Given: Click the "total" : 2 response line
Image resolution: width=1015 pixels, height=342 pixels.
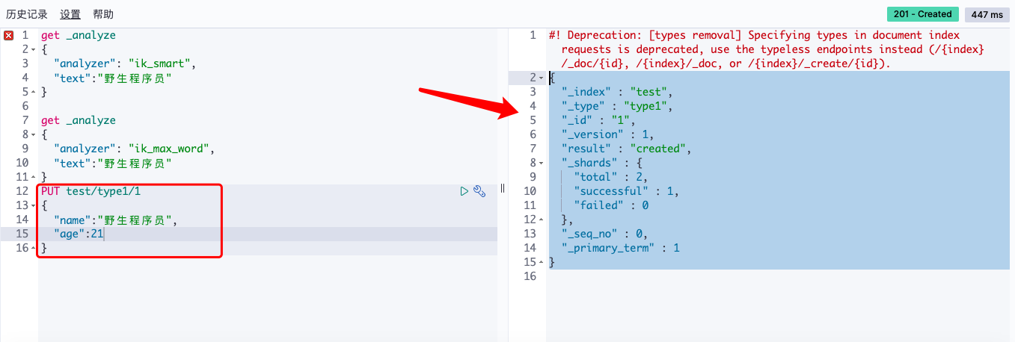Looking at the screenshot, I should [x=611, y=177].
